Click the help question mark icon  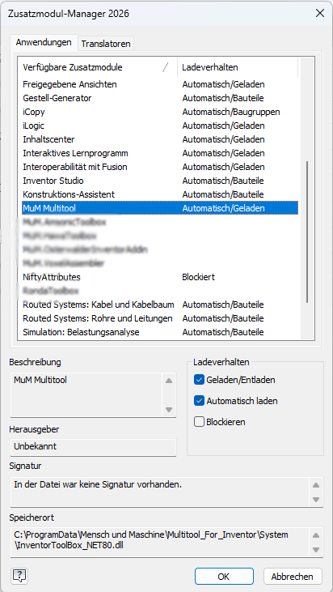20,576
